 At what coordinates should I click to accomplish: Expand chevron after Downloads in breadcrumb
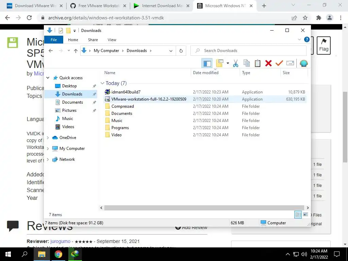point(151,51)
